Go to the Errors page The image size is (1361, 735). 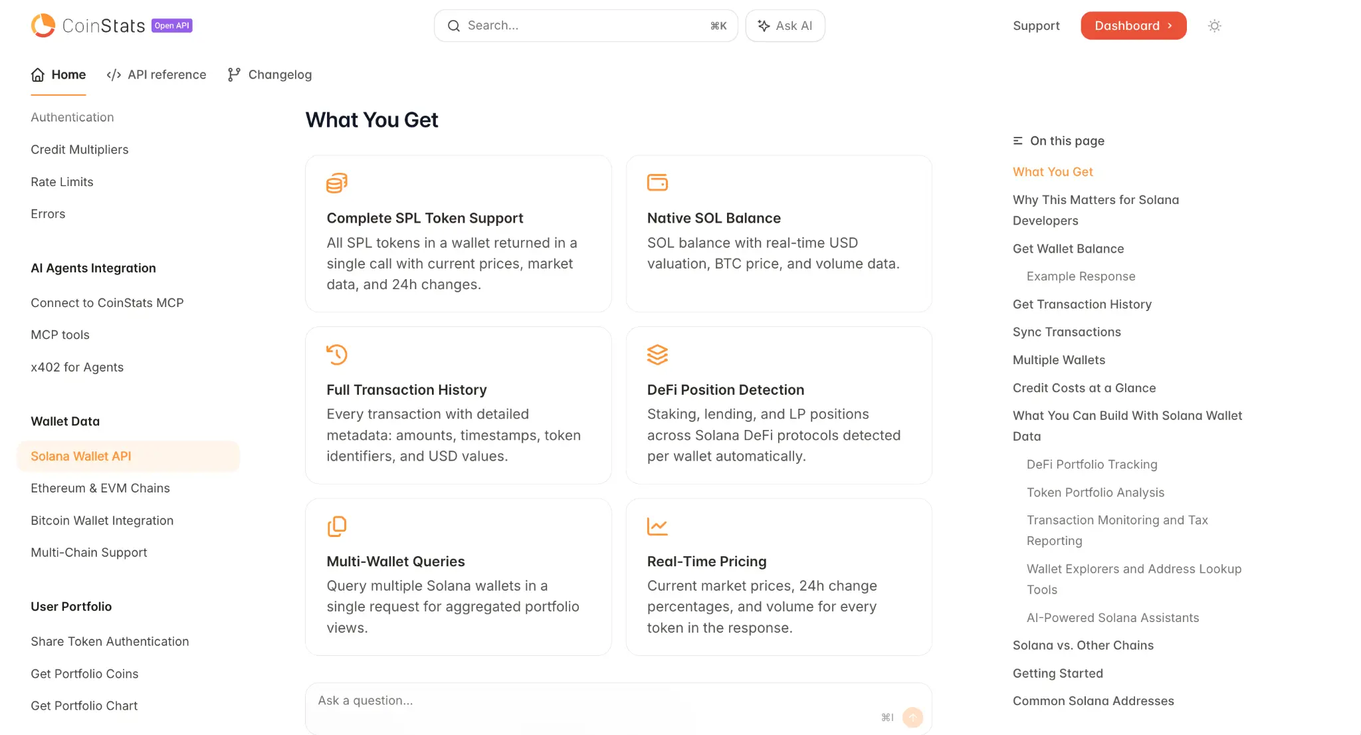[48, 214]
